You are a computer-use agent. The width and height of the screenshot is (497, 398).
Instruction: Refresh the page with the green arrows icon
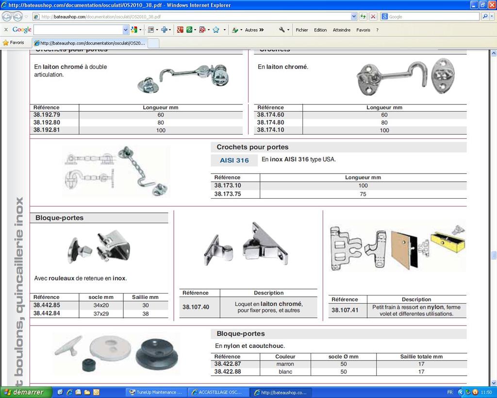pyautogui.click(x=363, y=17)
